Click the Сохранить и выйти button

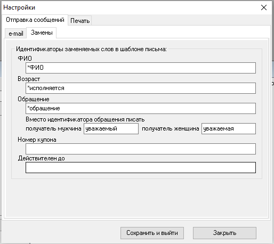[x=152, y=233]
